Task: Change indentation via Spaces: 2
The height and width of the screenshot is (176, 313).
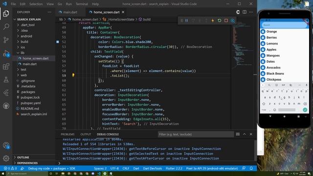Action: coord(100,168)
